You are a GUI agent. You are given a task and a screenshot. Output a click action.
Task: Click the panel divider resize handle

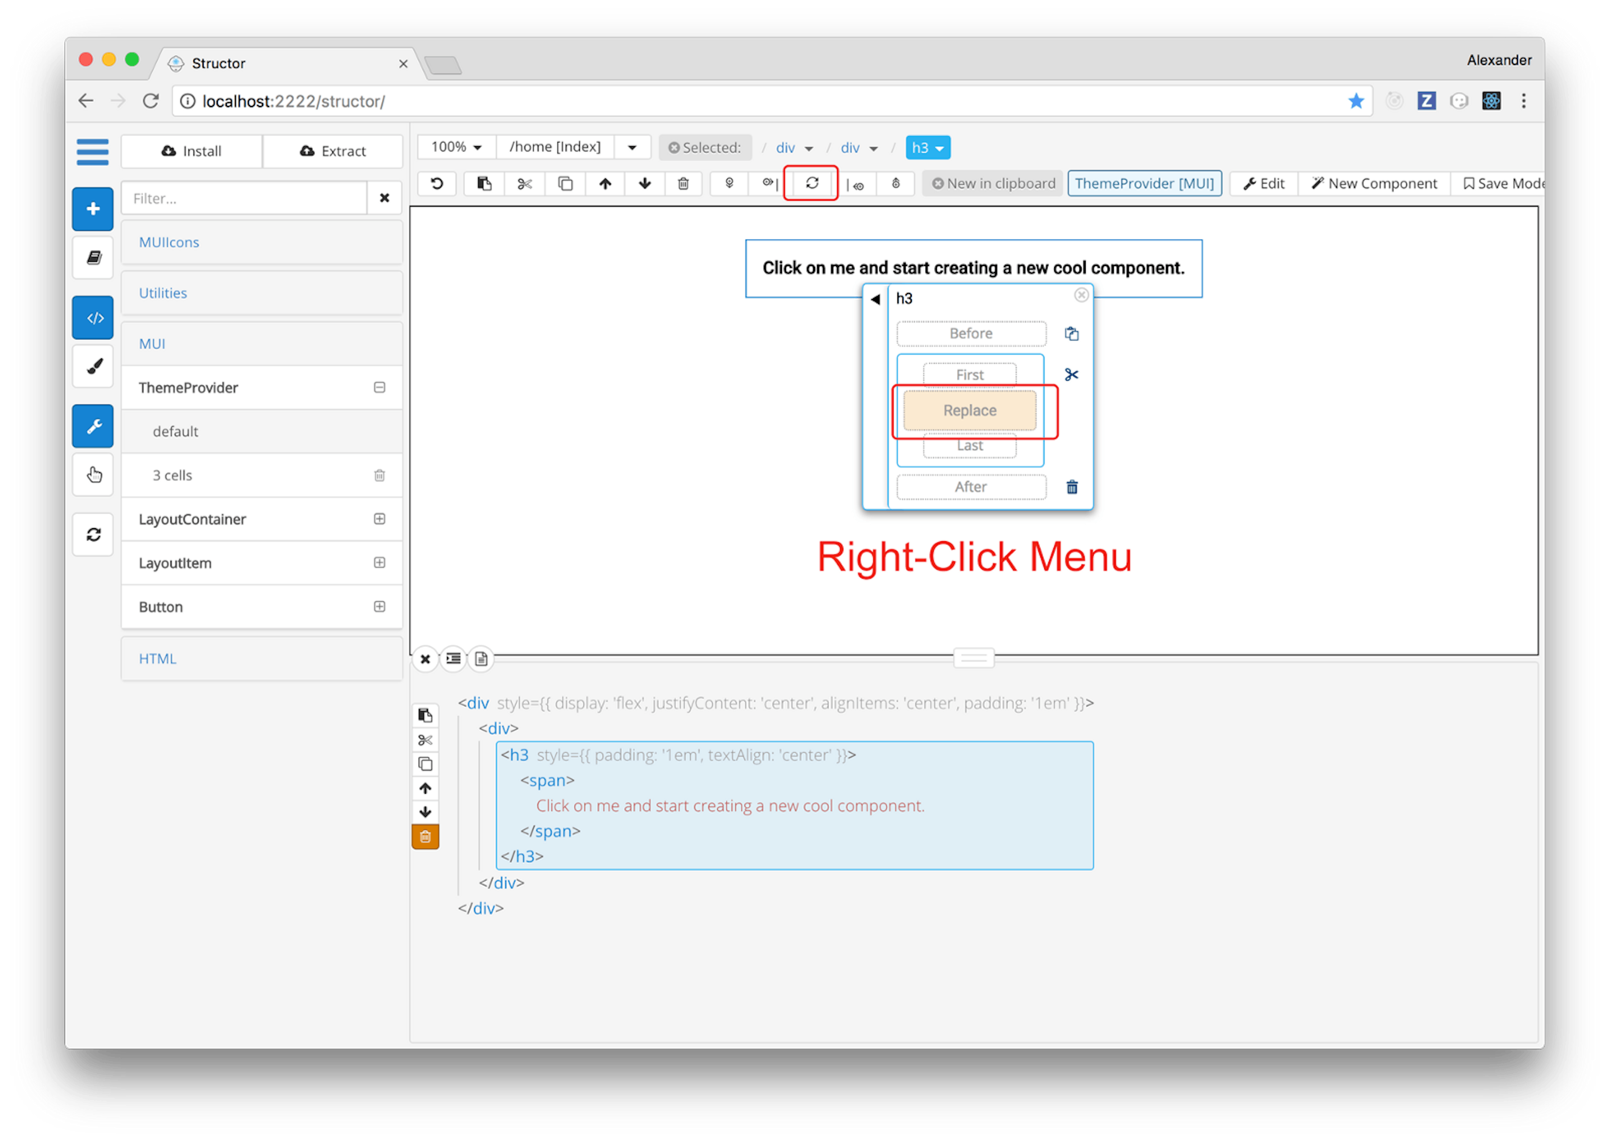click(x=973, y=658)
